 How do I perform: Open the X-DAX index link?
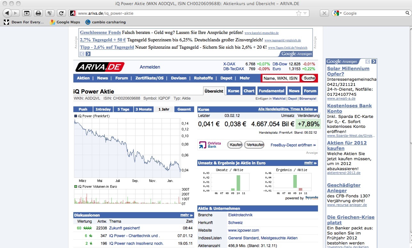coord(229,64)
